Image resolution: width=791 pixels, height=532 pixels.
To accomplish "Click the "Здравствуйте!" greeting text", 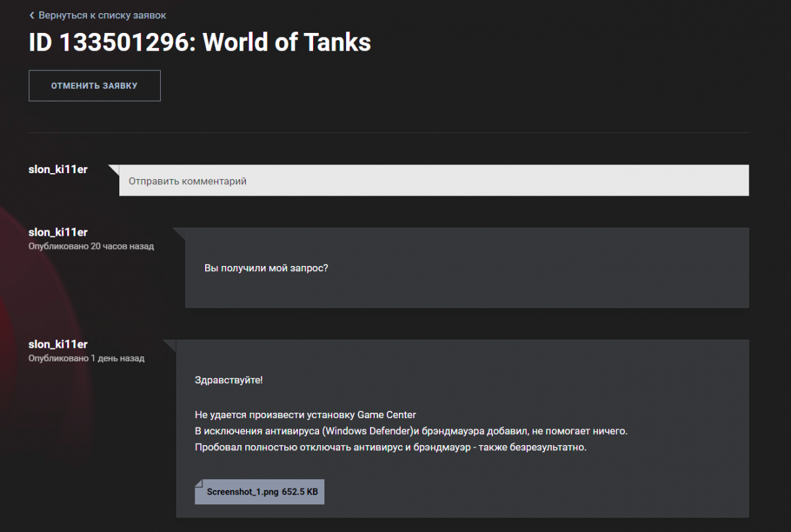I will 229,381.
